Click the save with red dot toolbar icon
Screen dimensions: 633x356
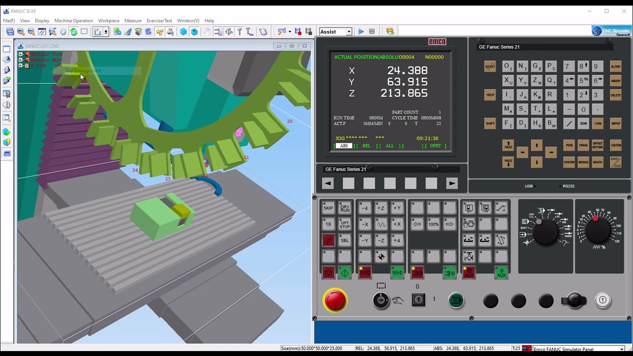[298, 32]
